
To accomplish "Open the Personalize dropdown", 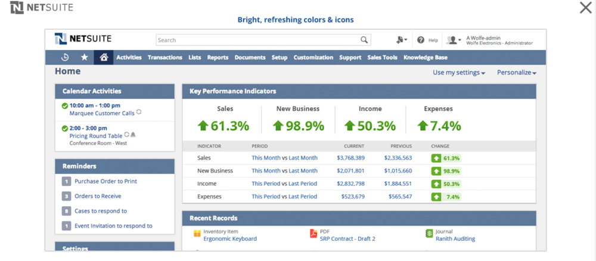I will coord(516,73).
